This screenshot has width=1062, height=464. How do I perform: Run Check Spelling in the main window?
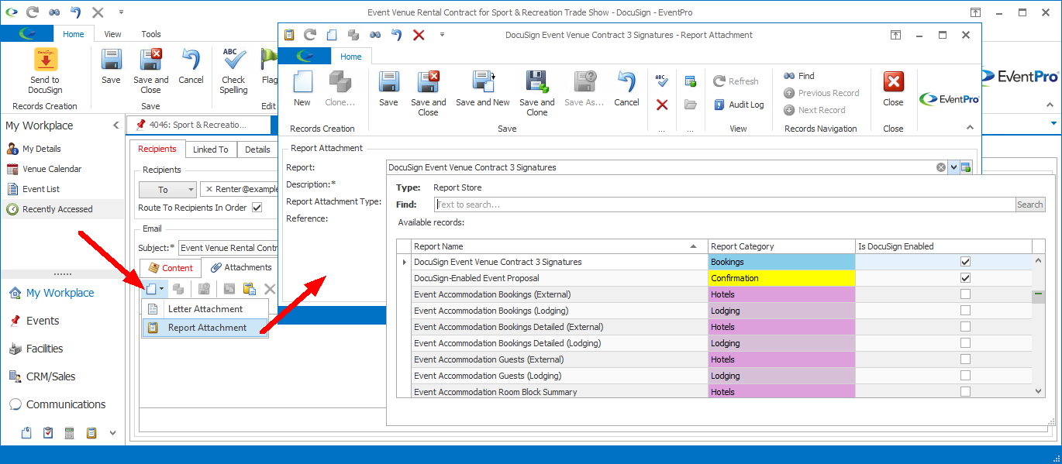tap(233, 71)
